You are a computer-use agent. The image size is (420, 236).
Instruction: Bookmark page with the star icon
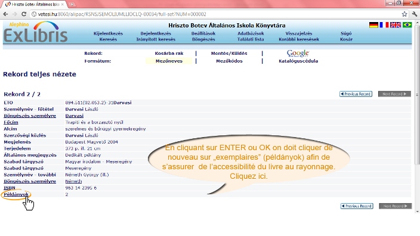(404, 14)
